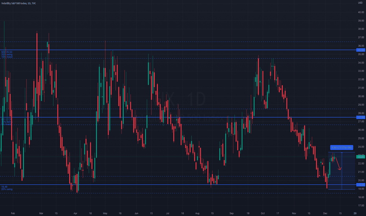The width and height of the screenshot is (366, 216).
Task: Click the SD1 27,5 annotation text
Action: [x=6, y=119]
